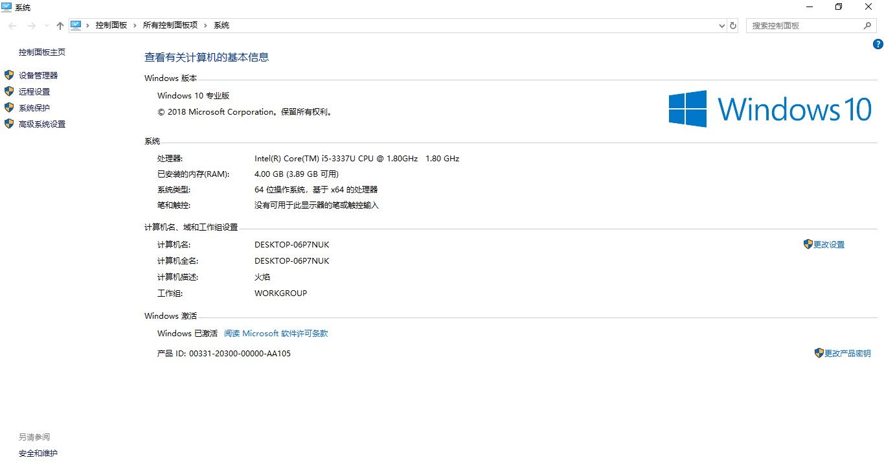The image size is (884, 471).
Task: Open 阅读 Microsoft 软件许可条款 link
Action: point(276,334)
